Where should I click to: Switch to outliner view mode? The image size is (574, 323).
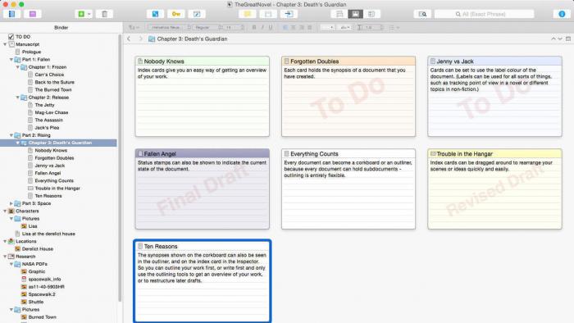point(371,14)
